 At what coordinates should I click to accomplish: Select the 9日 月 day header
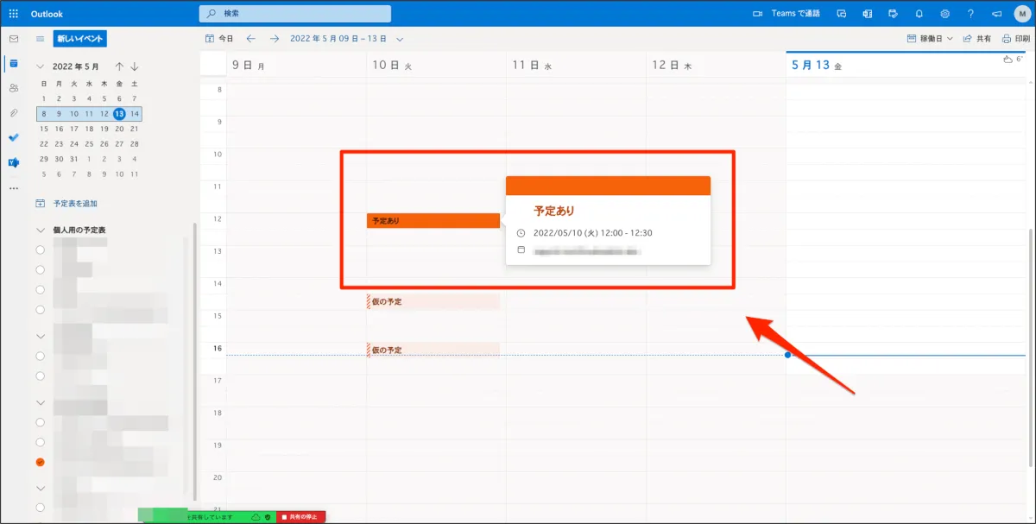249,66
